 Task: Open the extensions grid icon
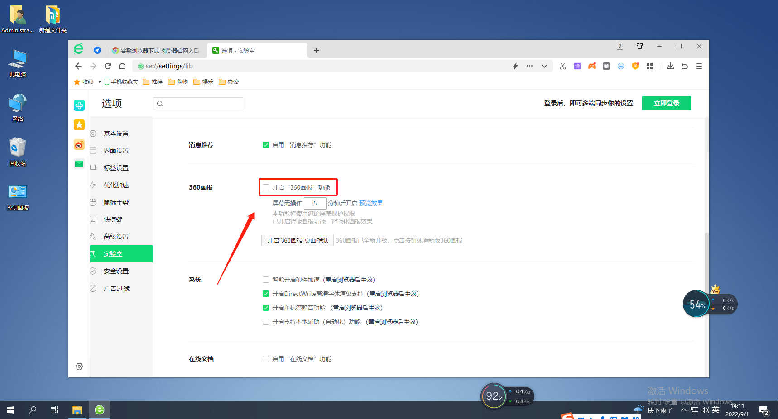650,66
